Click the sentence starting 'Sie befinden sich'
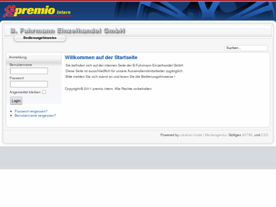The width and height of the screenshot is (276, 207). click(x=124, y=65)
